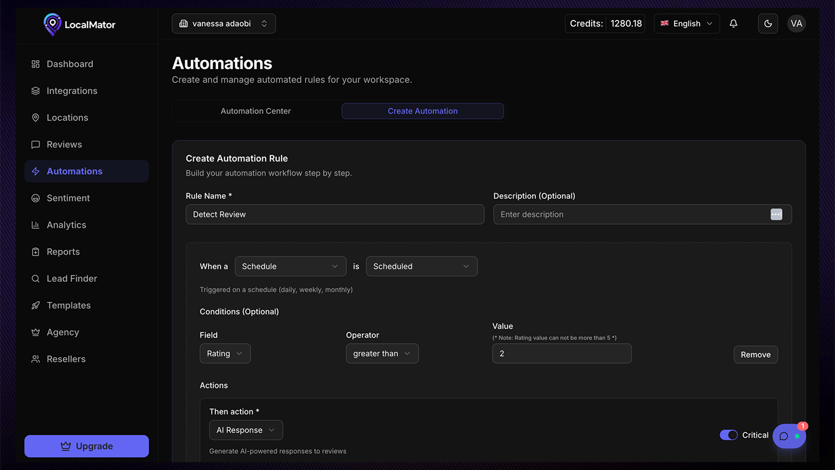Open the English language selector
835x470 pixels.
click(x=686, y=23)
